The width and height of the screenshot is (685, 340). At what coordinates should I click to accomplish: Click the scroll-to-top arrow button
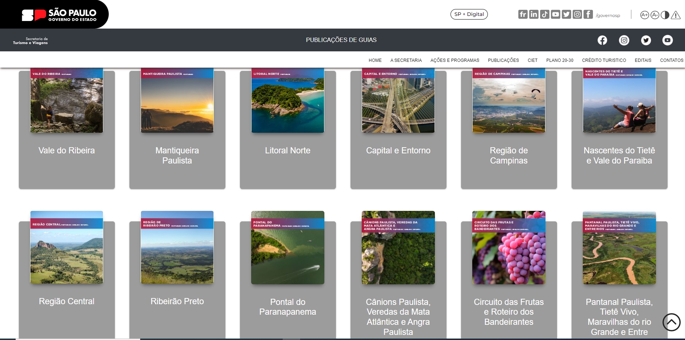pyautogui.click(x=671, y=322)
